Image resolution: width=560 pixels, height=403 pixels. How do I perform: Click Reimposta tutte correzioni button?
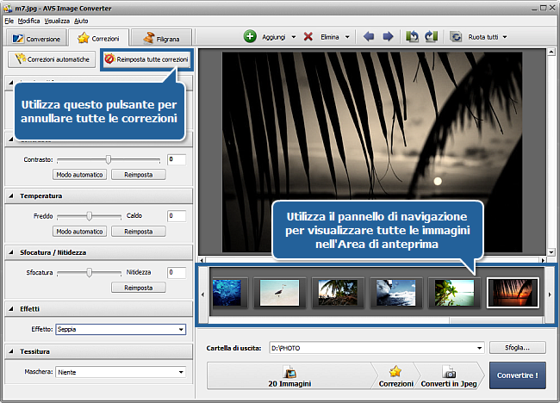point(146,59)
